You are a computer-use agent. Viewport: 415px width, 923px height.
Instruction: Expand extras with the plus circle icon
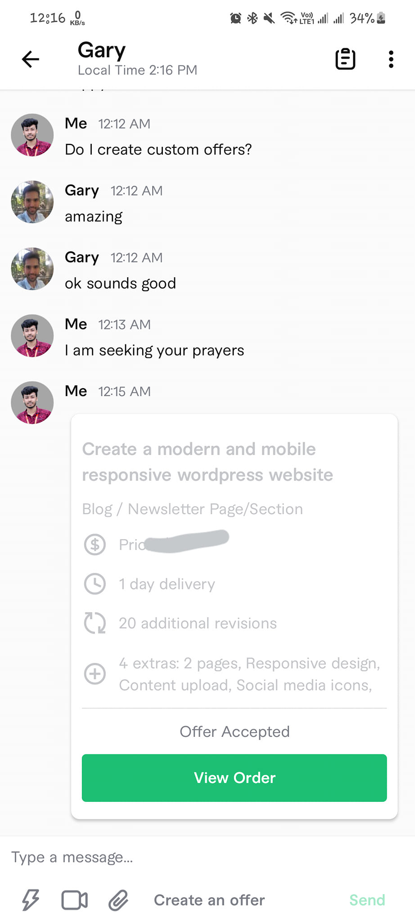point(95,674)
